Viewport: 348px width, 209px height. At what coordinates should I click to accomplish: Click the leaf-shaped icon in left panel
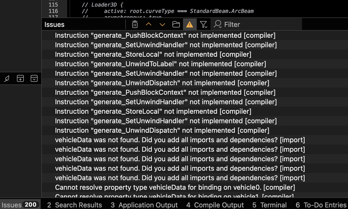tap(7, 78)
